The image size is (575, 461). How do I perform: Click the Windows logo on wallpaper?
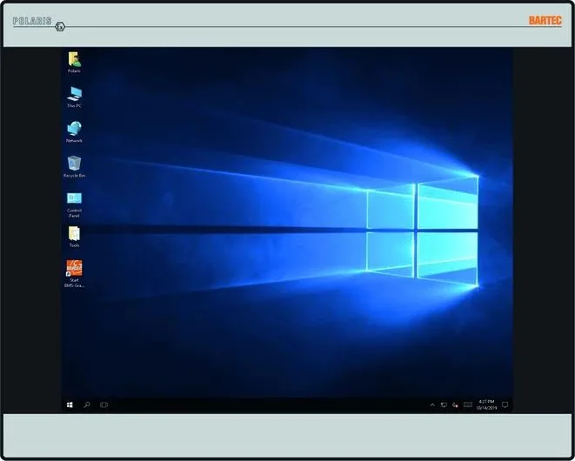[x=422, y=230]
